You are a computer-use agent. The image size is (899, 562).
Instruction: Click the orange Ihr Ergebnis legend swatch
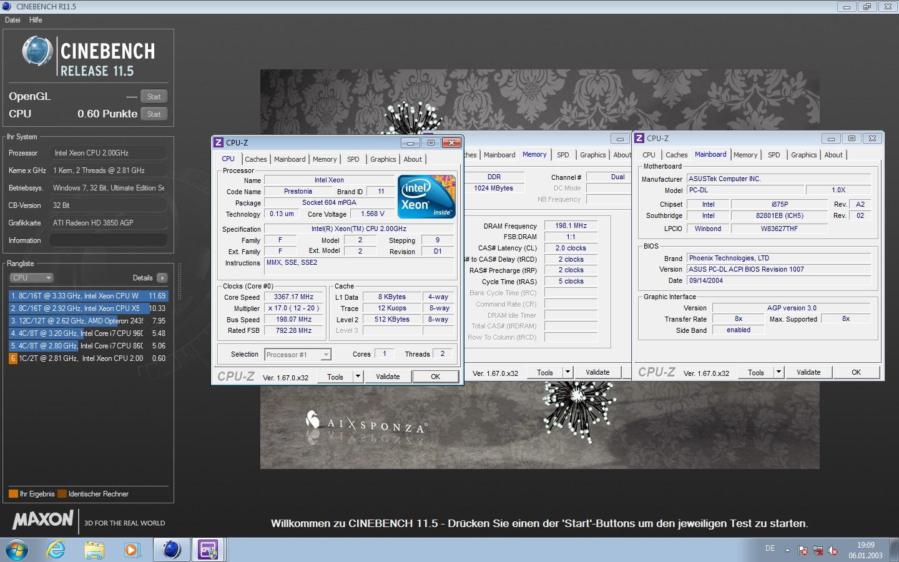coord(13,494)
